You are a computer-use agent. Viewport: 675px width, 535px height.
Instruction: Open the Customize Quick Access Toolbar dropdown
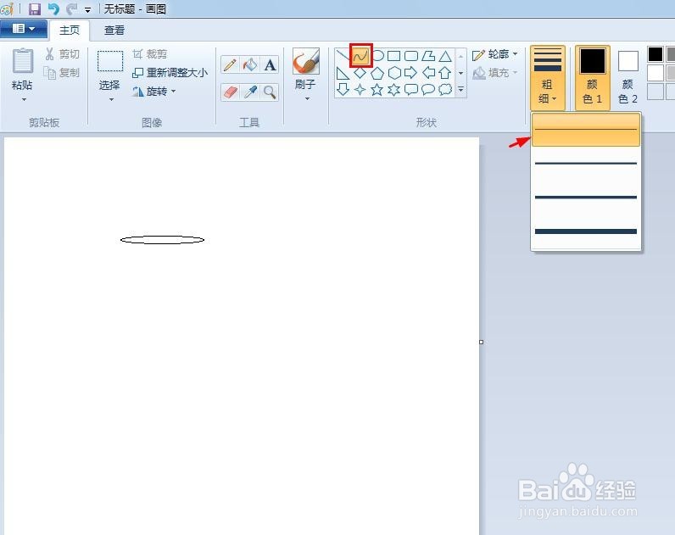[x=88, y=9]
